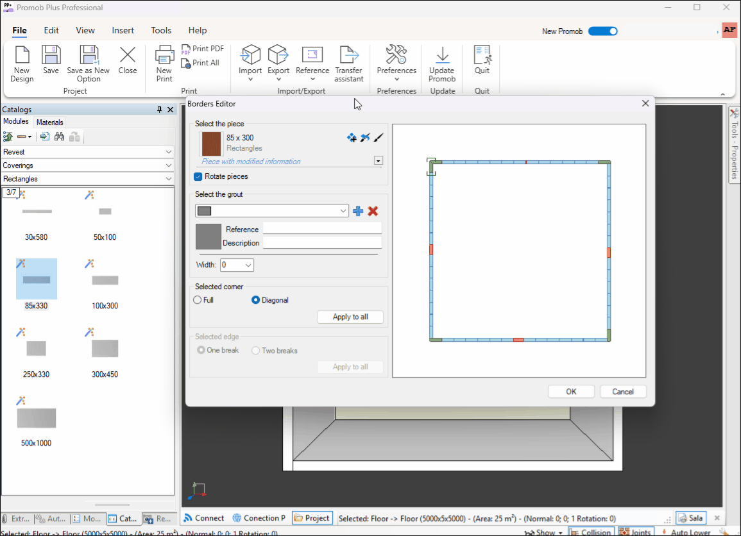Screen dimensions: 741x536
Task: Click the add piece icon beside 85 x 300
Action: [x=352, y=138]
